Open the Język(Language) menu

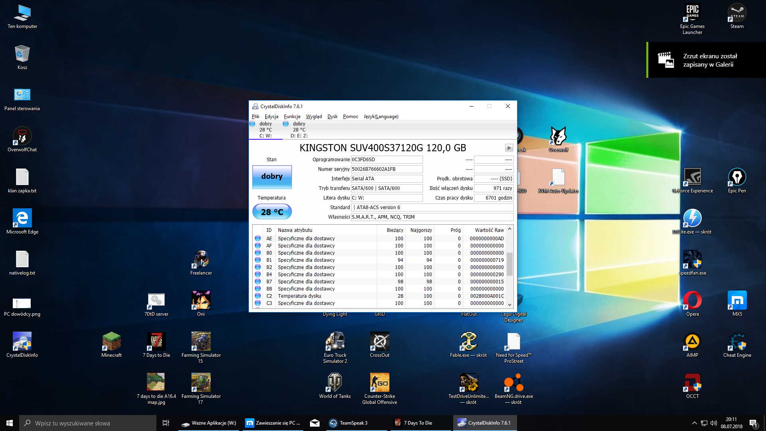[381, 117]
